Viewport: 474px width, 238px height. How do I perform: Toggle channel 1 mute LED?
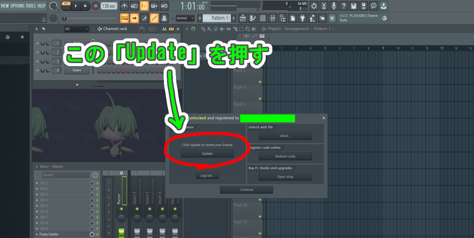(x=37, y=43)
